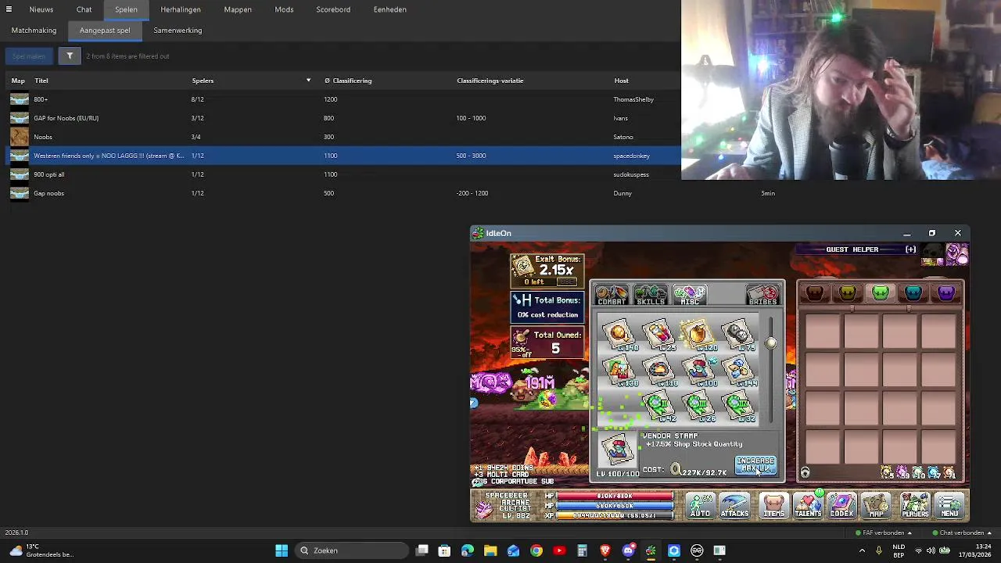Open the Skills stamps tab
The image size is (1001, 563).
coord(651,295)
